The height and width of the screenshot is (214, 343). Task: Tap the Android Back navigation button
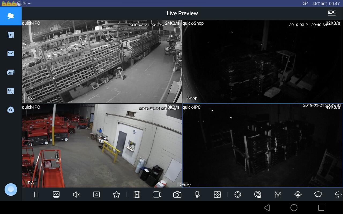tap(267, 207)
